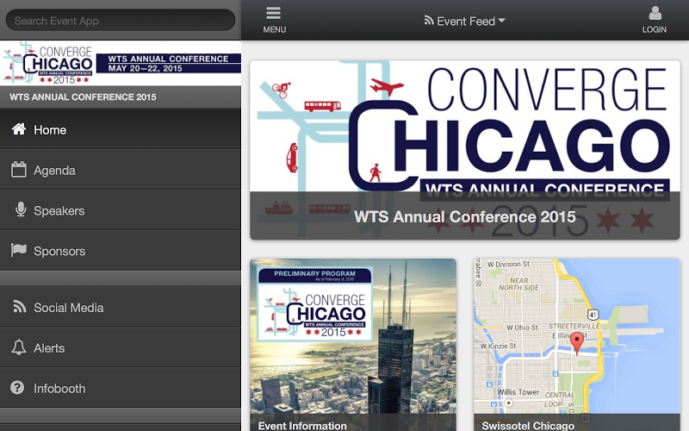
Task: Focus the Search Event App field
Action: [x=121, y=20]
